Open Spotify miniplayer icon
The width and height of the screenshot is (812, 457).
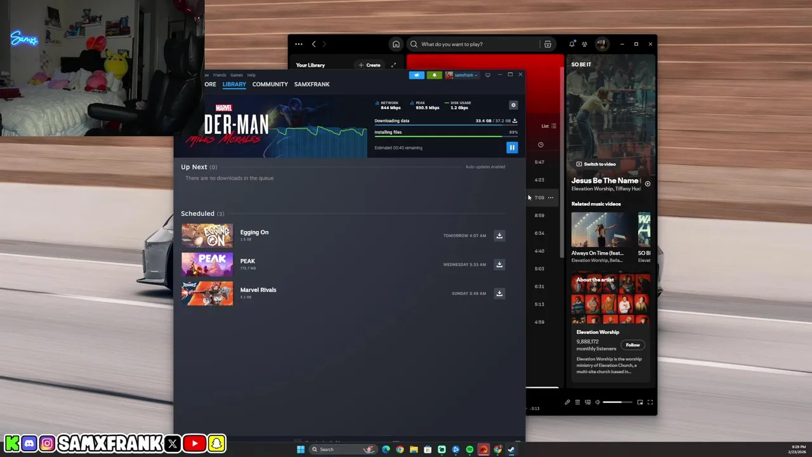tap(639, 402)
